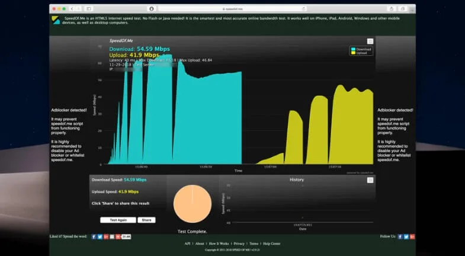Reload the page from the address bar
This screenshot has height=256, width=465.
[304, 9]
